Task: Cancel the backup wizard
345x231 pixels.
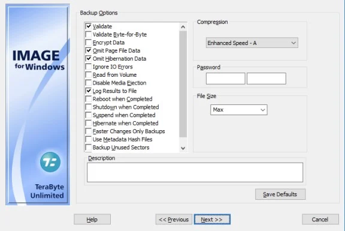Action: click(320, 220)
